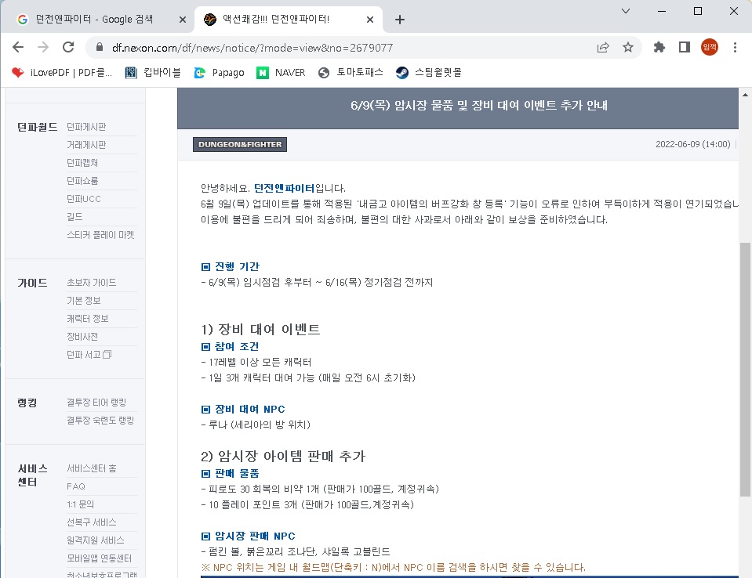Image resolution: width=752 pixels, height=578 pixels.
Task: Open 초보자 가이드 link
Action: click(x=92, y=283)
